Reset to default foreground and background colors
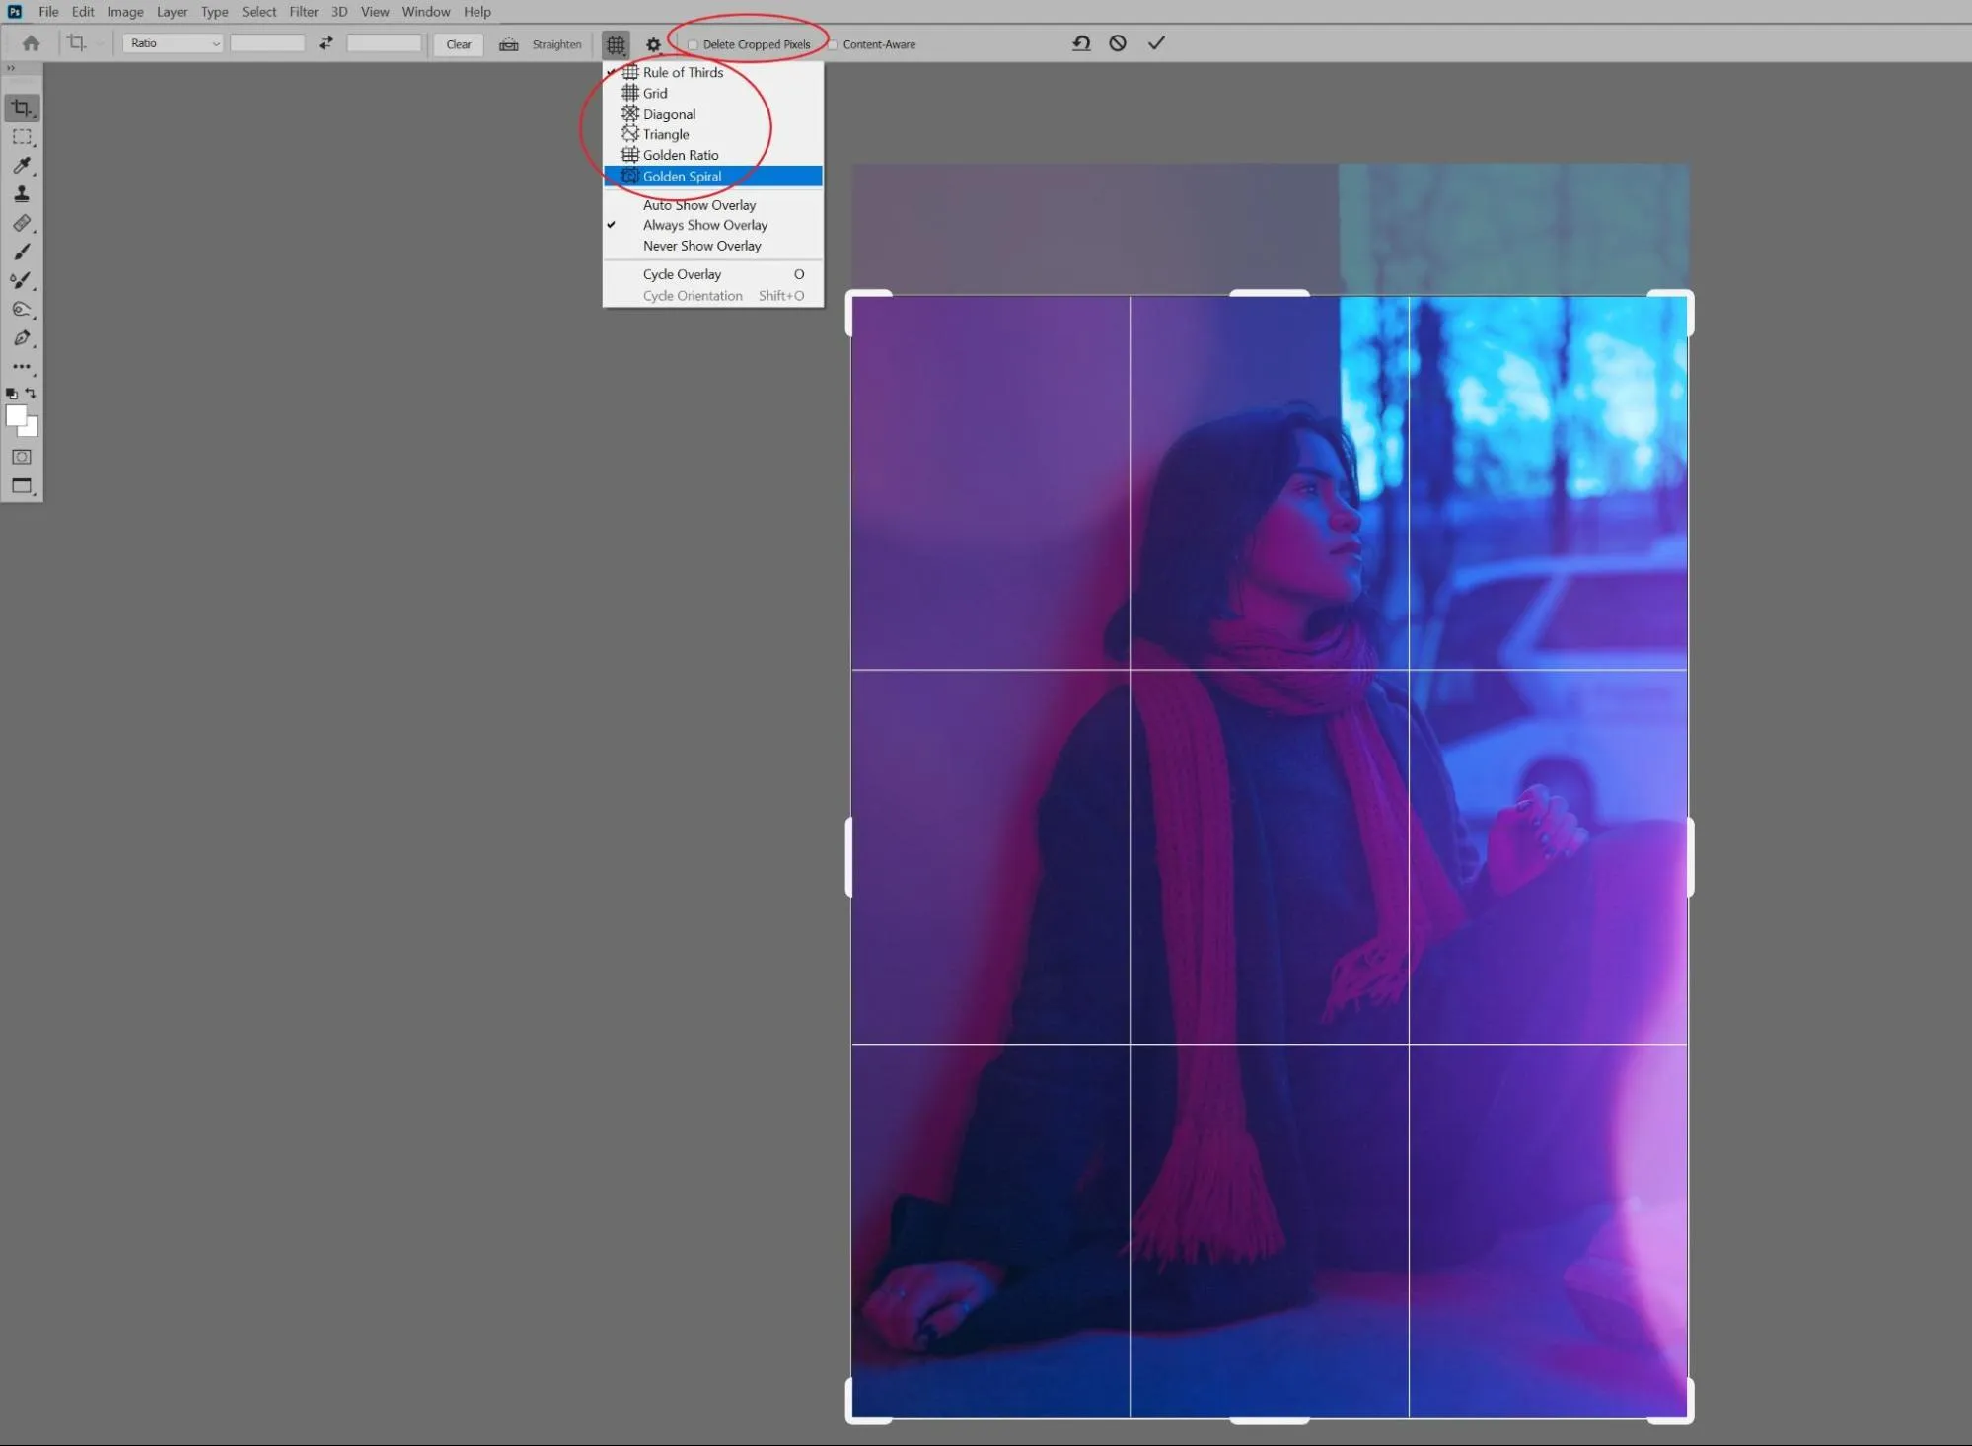1972x1446 pixels. point(12,394)
